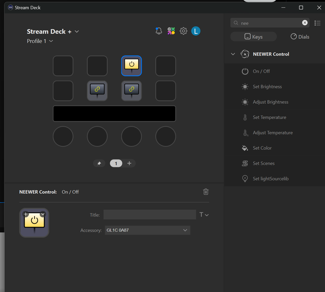Click the touch strip display area
This screenshot has height=292, width=325.
[114, 114]
